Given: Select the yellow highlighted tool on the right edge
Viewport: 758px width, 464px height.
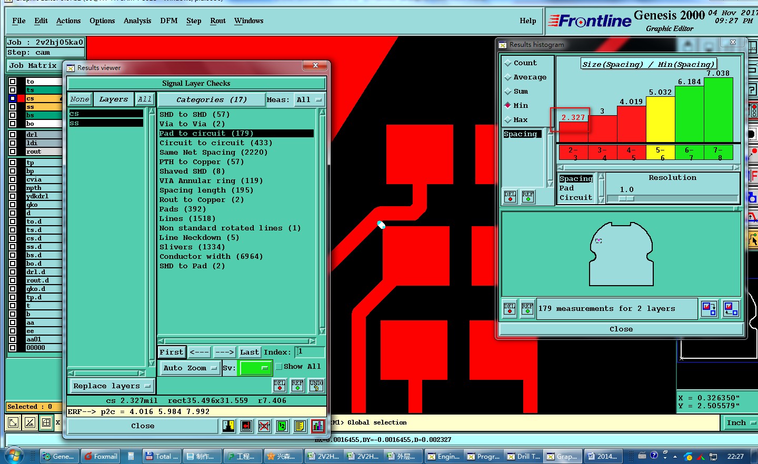Looking at the screenshot, I should coord(753,240).
